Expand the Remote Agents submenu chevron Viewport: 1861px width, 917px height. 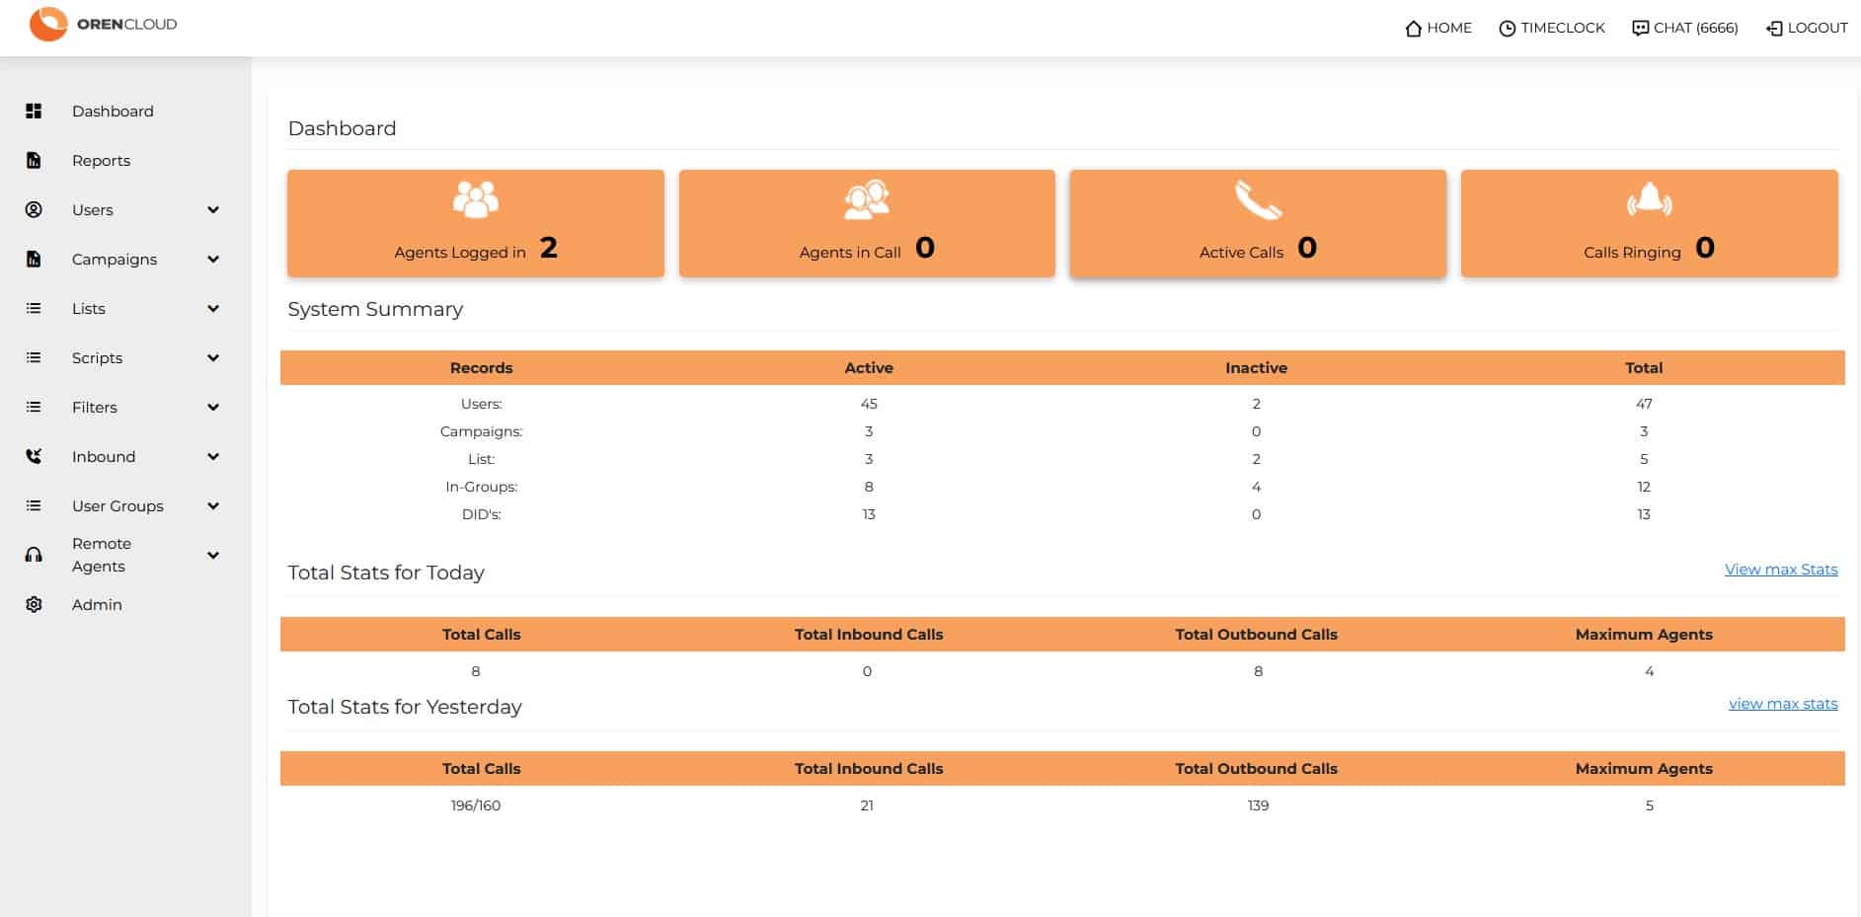(213, 556)
